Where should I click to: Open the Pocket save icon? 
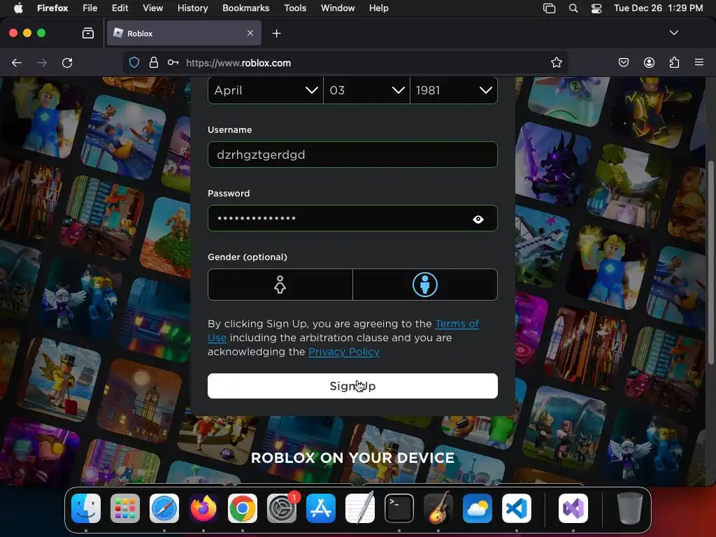[624, 62]
